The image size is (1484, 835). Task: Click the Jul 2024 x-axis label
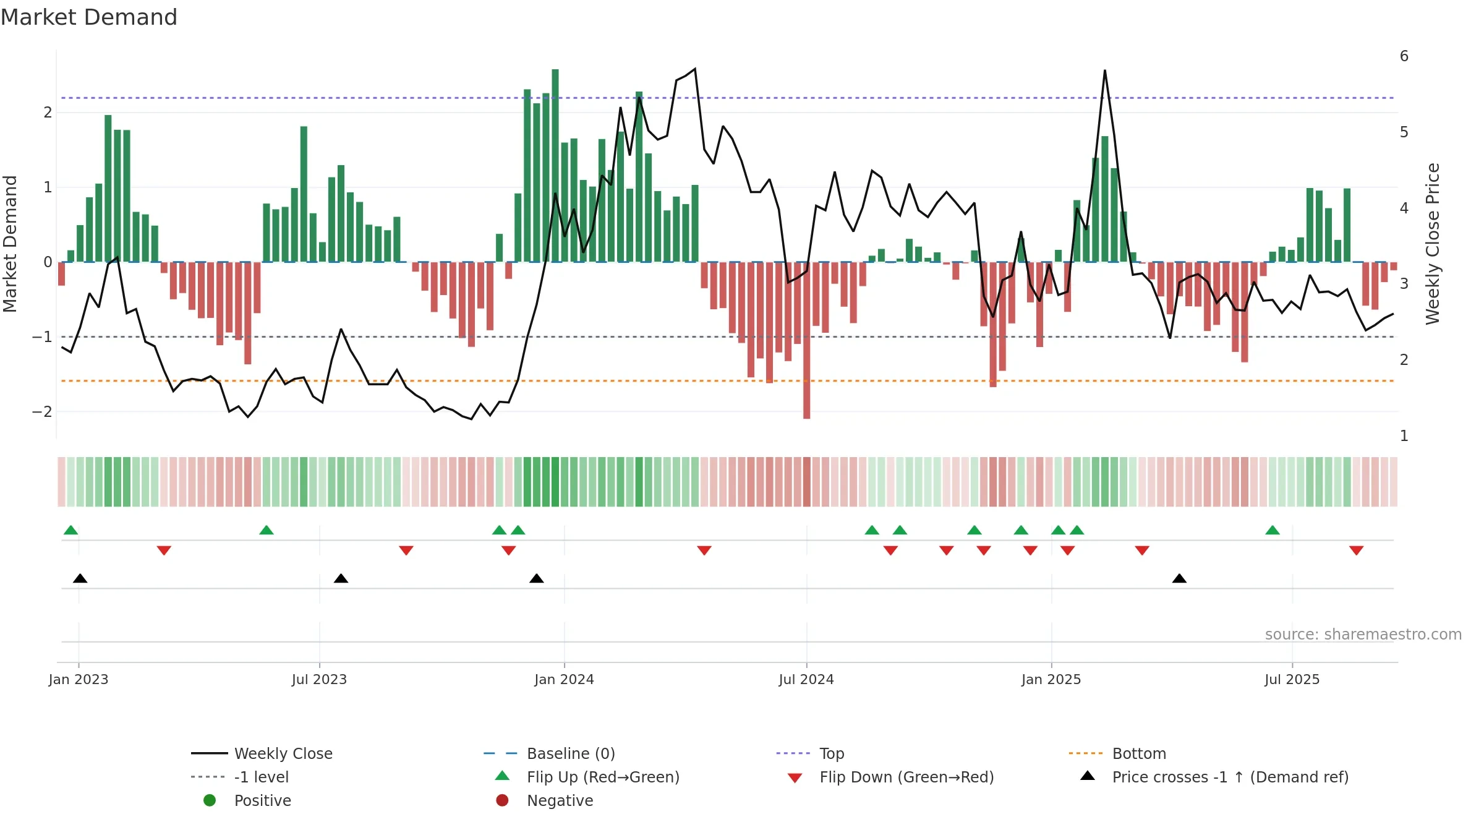tap(806, 680)
